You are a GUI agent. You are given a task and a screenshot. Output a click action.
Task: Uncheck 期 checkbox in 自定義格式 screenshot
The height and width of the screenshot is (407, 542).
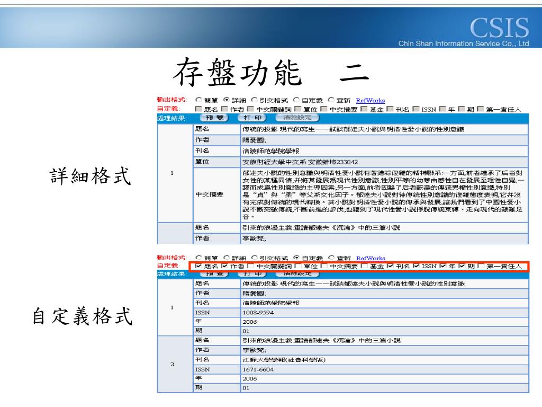tap(462, 266)
